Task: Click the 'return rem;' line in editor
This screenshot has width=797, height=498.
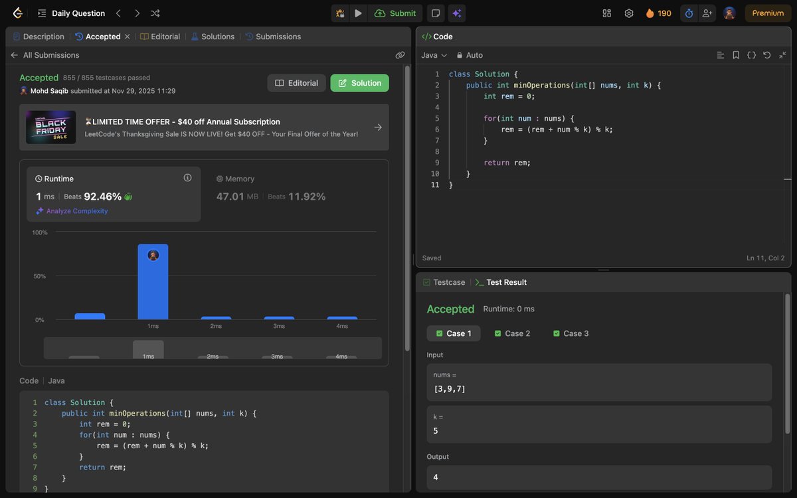Action: [507, 163]
